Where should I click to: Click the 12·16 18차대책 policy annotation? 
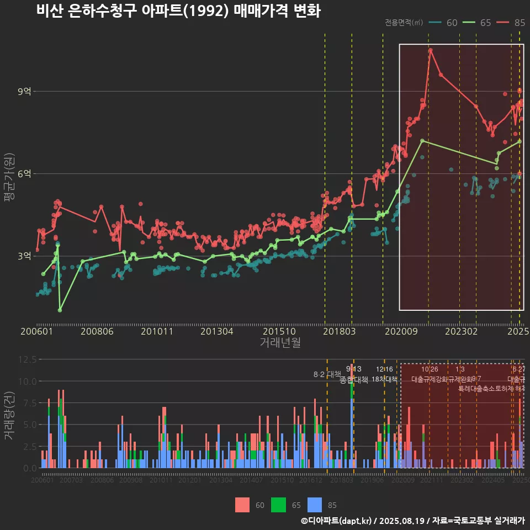click(x=384, y=374)
